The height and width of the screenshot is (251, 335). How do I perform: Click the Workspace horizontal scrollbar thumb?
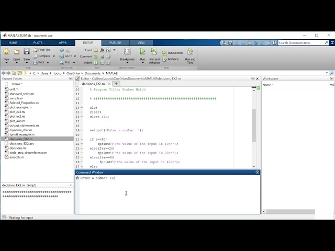click(x=291, y=211)
